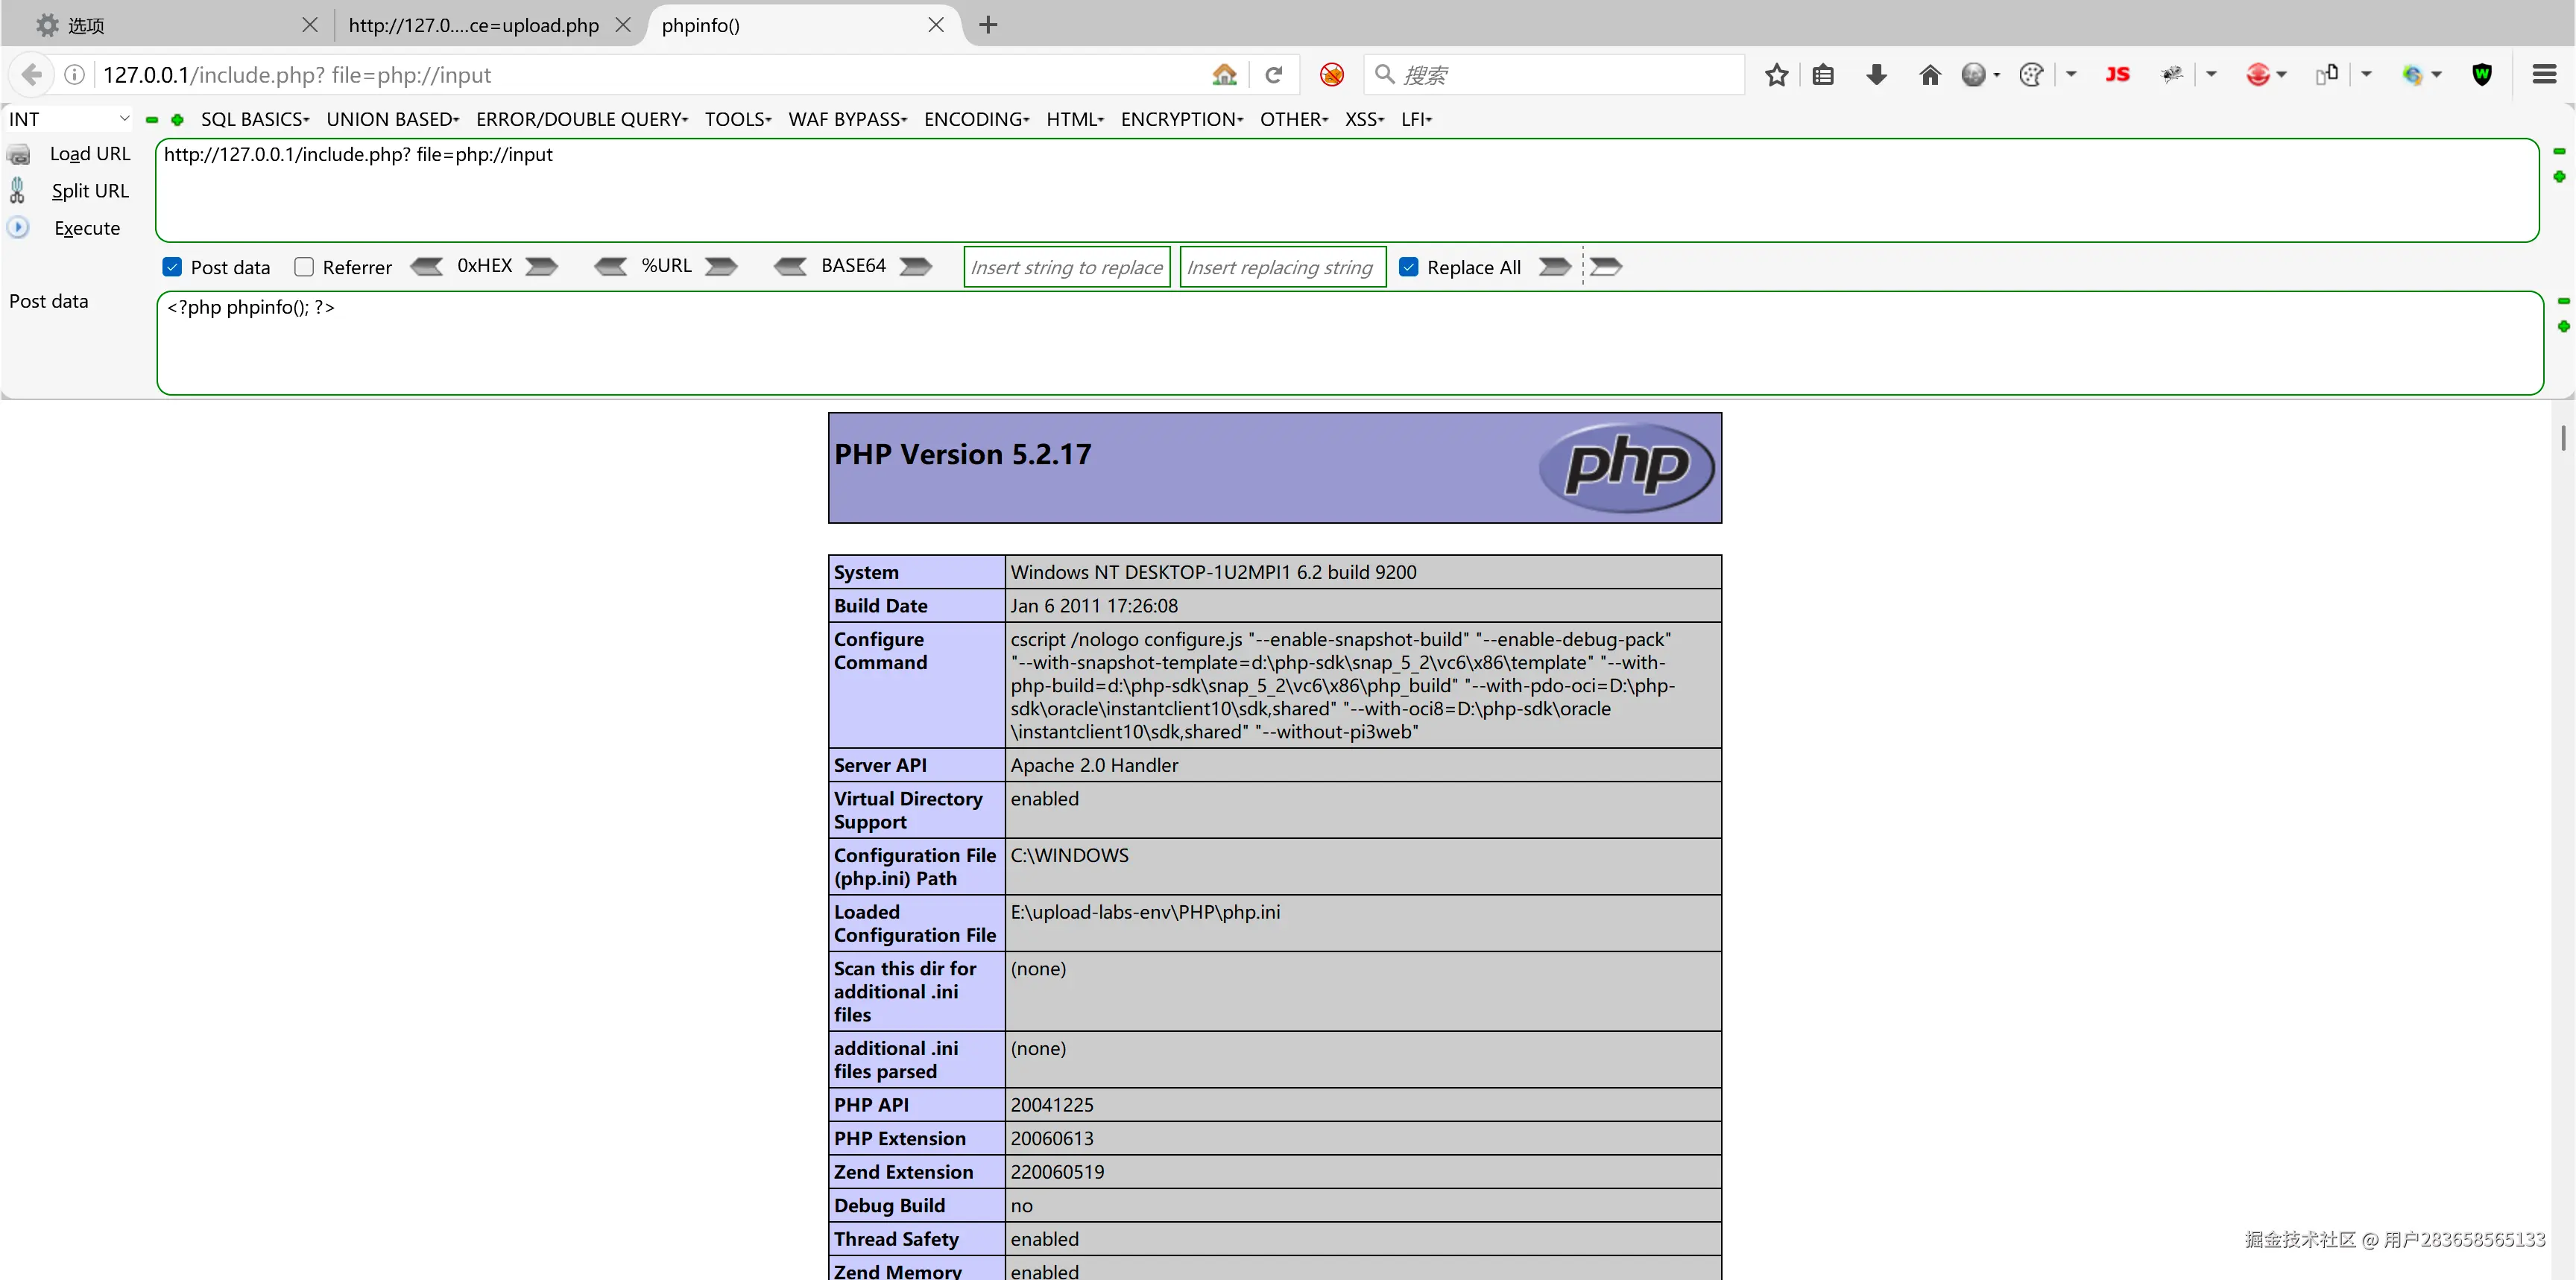This screenshot has height=1280, width=2576.
Task: Uncheck the Post data checkbox
Action: [172, 267]
